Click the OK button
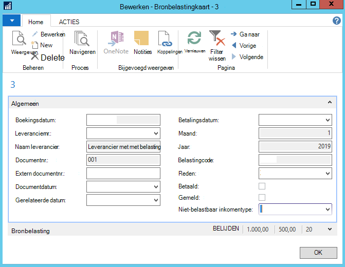345x267 pixels. pyautogui.click(x=318, y=253)
